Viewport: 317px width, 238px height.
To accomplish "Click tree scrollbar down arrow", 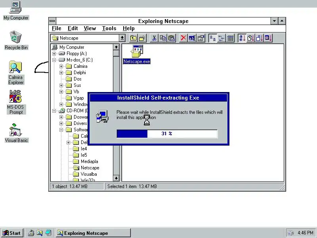I will pyautogui.click(x=116, y=178).
